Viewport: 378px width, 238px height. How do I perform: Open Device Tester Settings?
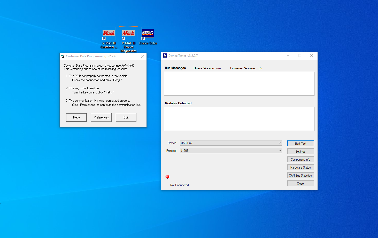(x=300, y=152)
